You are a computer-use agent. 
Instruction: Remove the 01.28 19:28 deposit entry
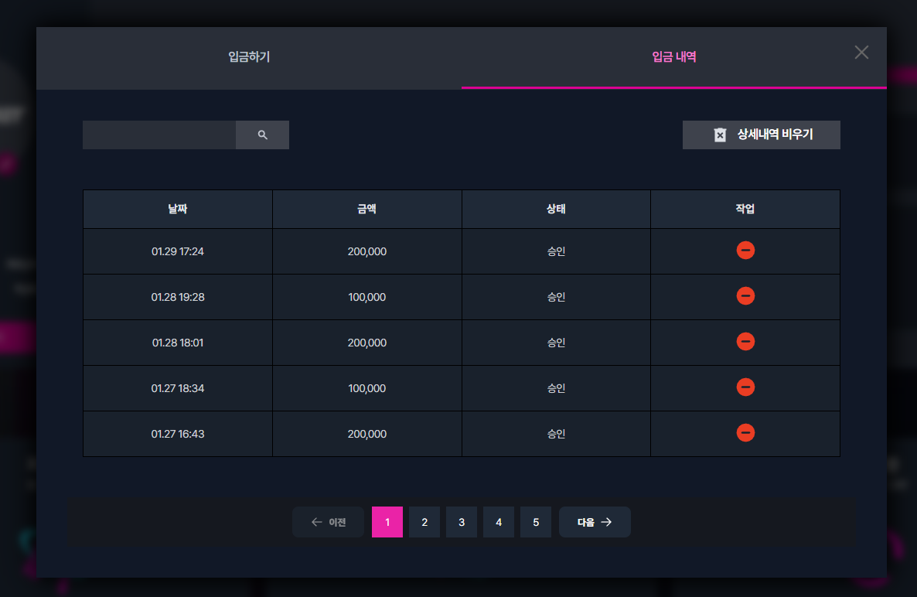pyautogui.click(x=745, y=296)
